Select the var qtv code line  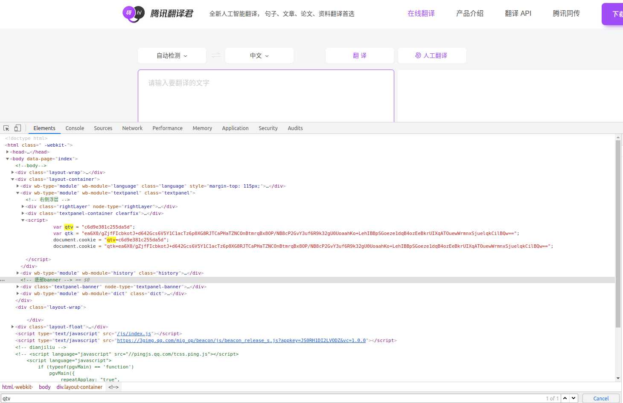(x=94, y=227)
